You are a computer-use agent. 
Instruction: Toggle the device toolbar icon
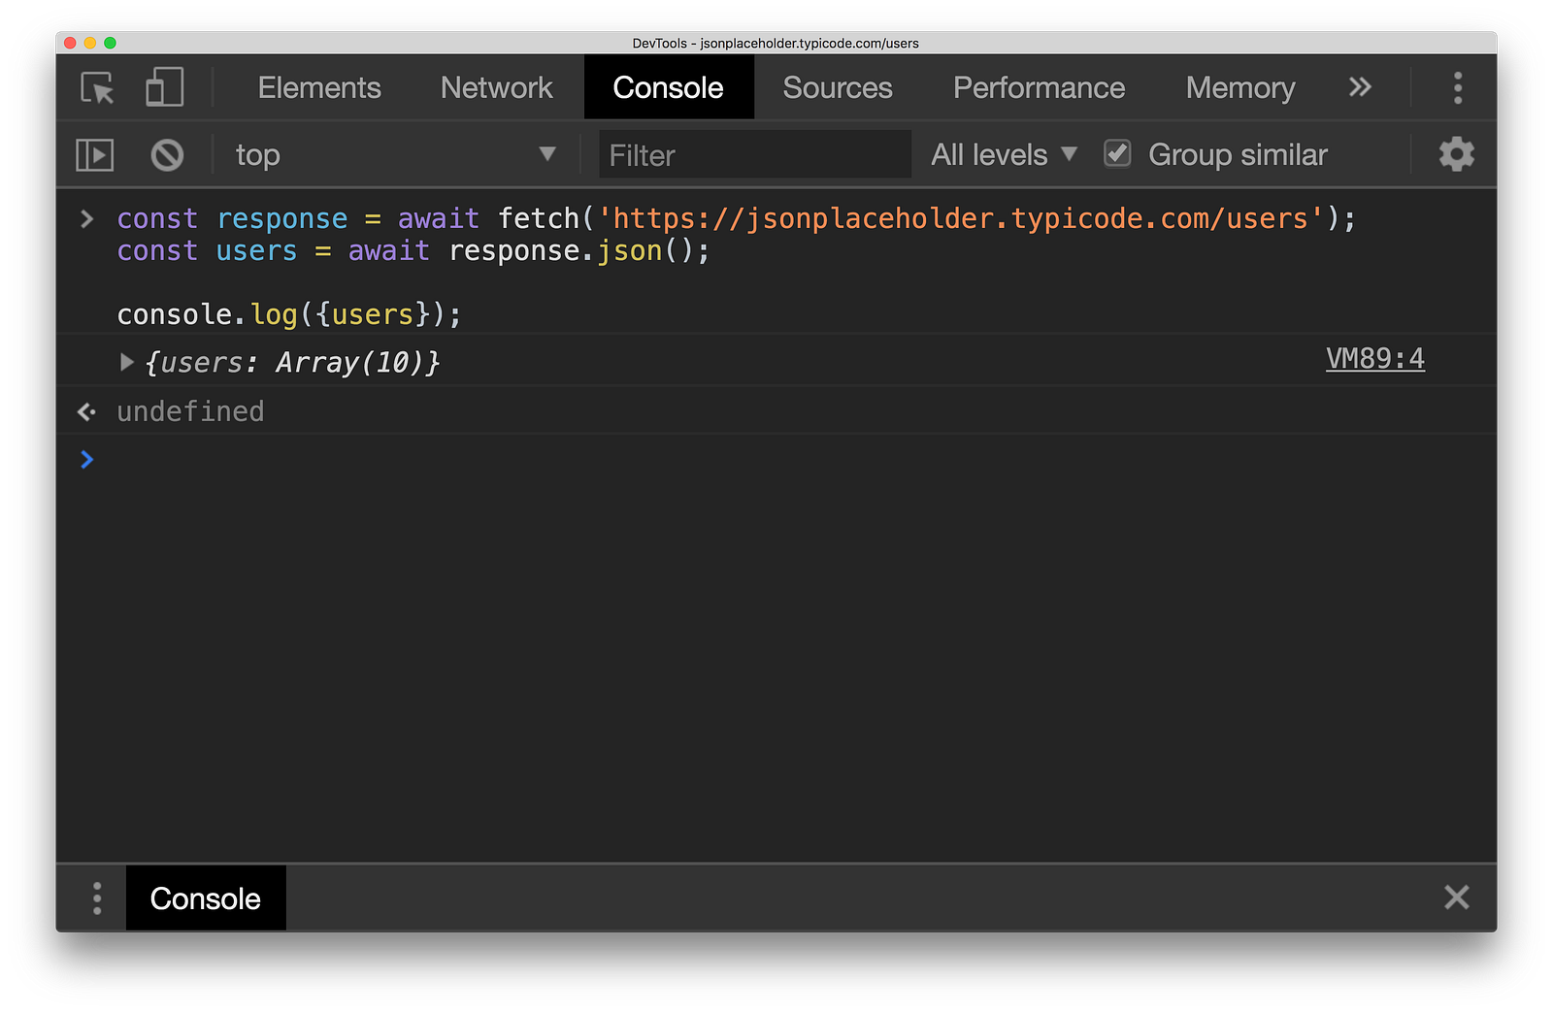pyautogui.click(x=164, y=87)
